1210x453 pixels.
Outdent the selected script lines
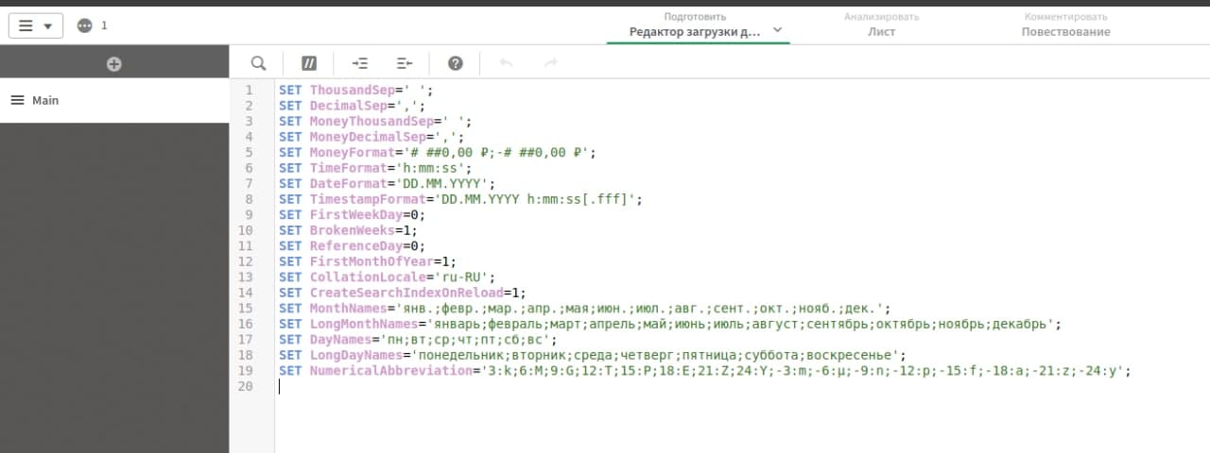(x=405, y=63)
